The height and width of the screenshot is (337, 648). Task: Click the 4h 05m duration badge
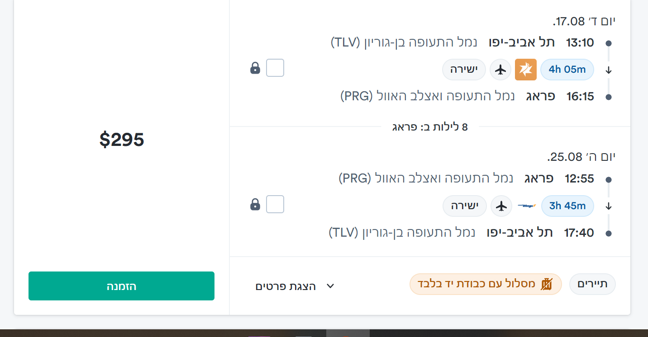coord(567,70)
